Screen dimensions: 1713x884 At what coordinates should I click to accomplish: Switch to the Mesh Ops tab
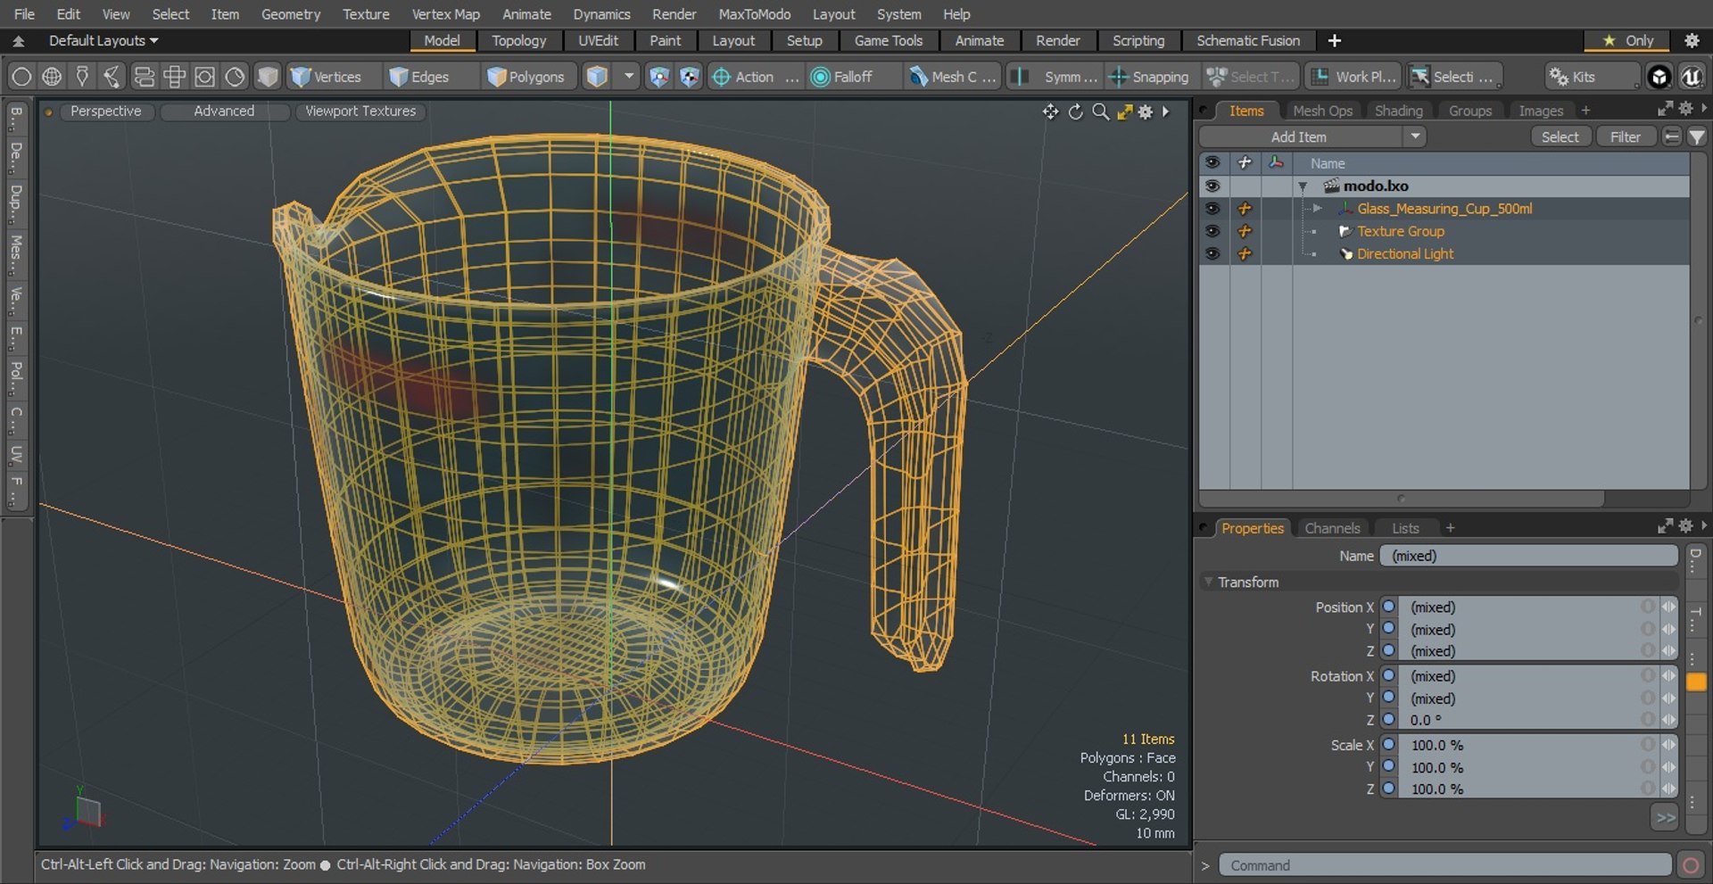[x=1322, y=111]
